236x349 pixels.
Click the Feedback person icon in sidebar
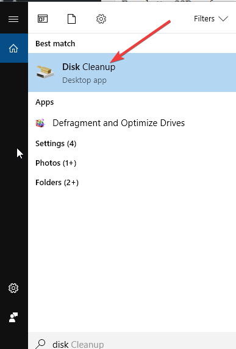click(13, 317)
